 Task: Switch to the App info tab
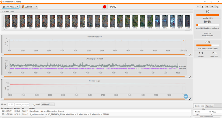[210, 106]
